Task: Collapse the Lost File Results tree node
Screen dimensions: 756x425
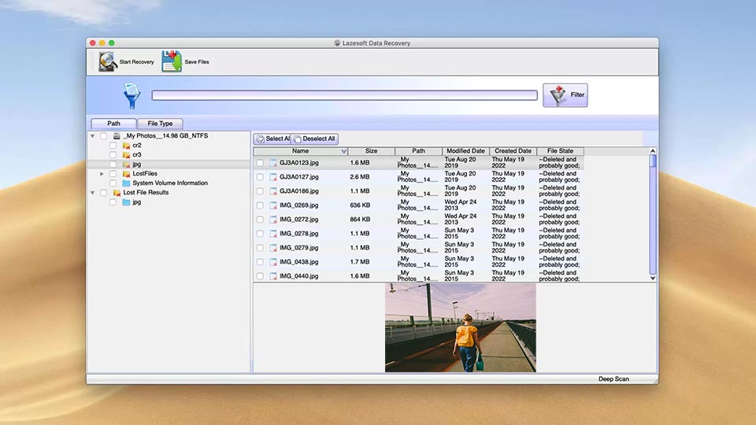Action: click(x=93, y=193)
